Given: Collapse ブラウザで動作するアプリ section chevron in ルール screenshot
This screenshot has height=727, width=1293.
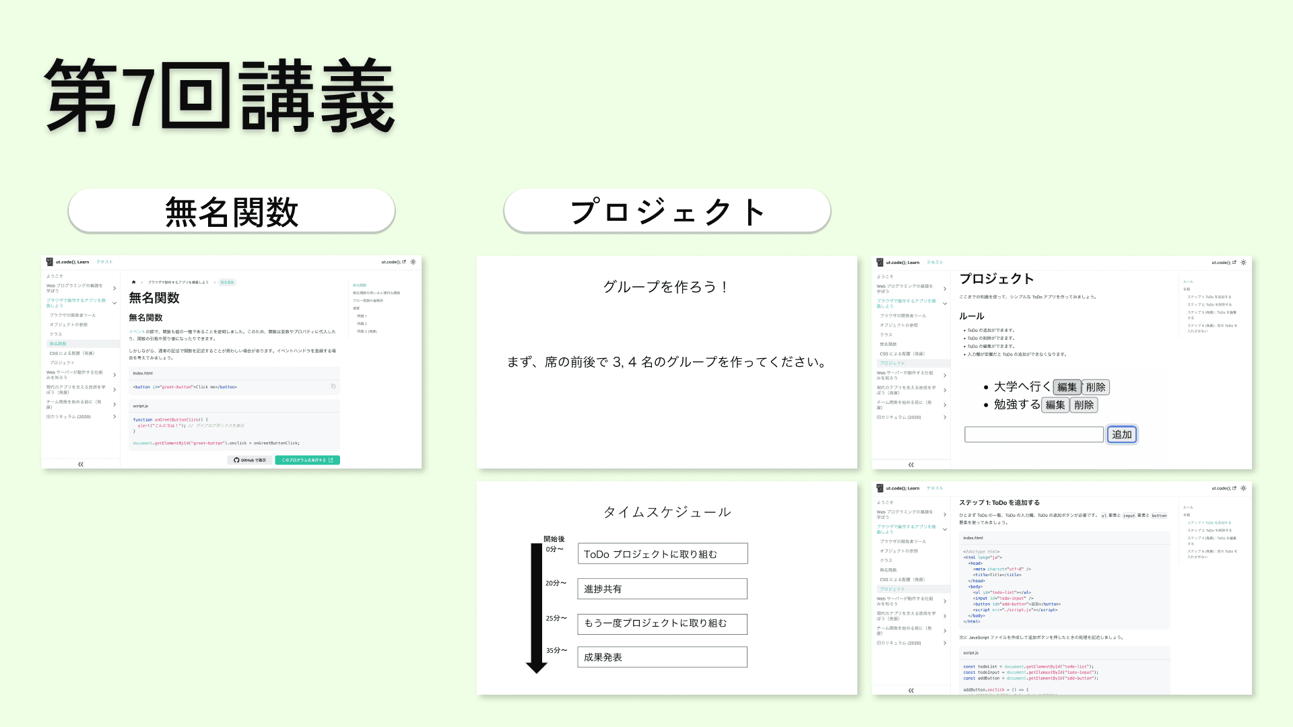Looking at the screenshot, I should point(945,304).
